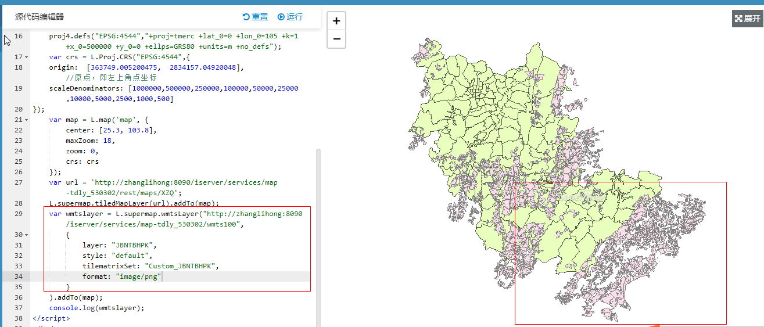
Task: Click the tiledMapLayer line 28
Action: coord(134,203)
